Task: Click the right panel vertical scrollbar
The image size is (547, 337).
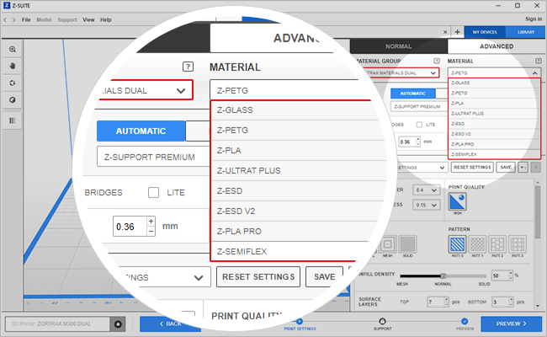Action: point(538,212)
